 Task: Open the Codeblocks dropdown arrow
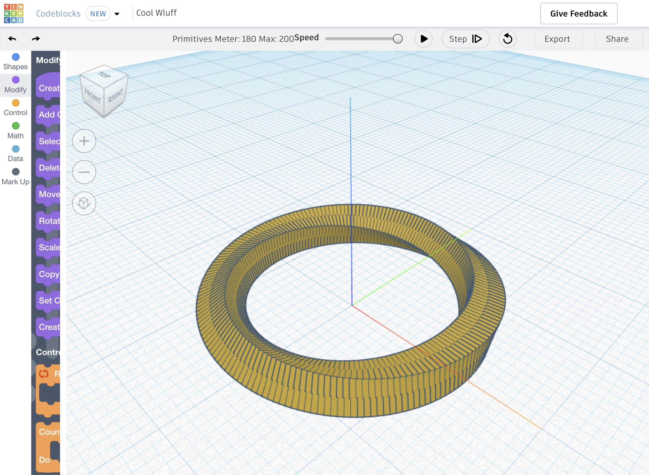117,14
